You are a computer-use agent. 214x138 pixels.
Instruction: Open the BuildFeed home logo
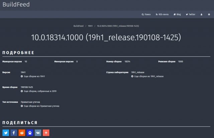tap(16, 4)
